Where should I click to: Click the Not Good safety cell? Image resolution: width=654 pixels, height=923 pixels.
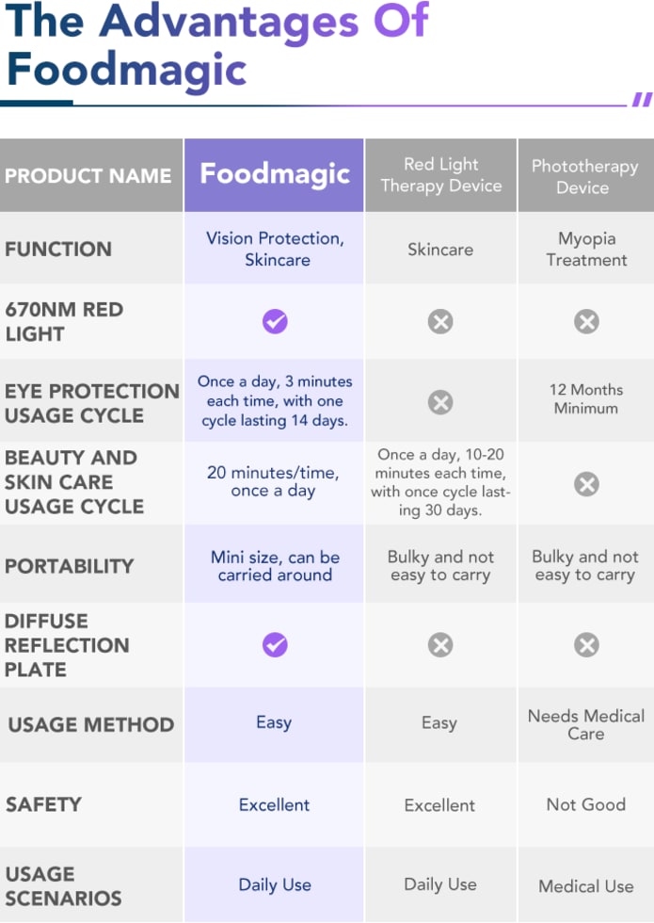(x=585, y=804)
